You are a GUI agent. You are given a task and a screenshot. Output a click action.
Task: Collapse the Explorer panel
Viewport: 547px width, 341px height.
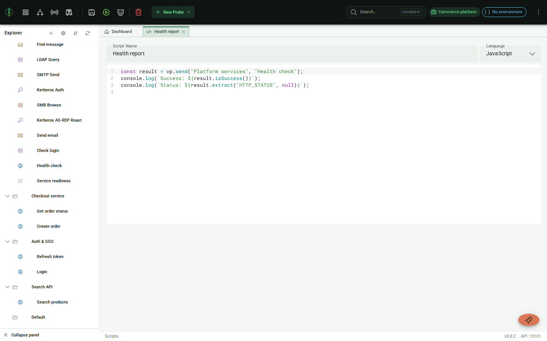click(22, 335)
